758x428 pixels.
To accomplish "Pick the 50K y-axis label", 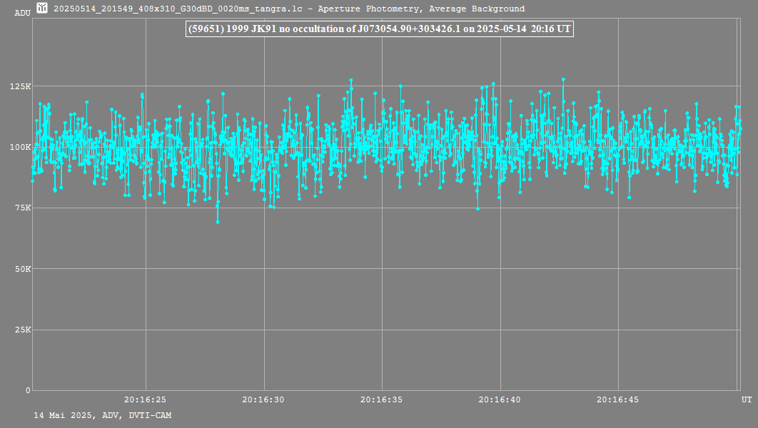I will tap(21, 269).
